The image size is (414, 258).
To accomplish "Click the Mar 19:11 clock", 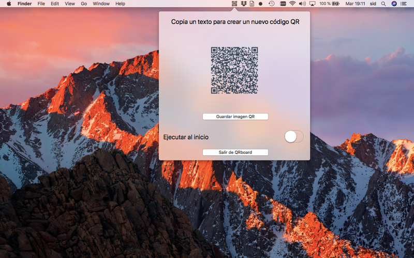I will pos(355,4).
